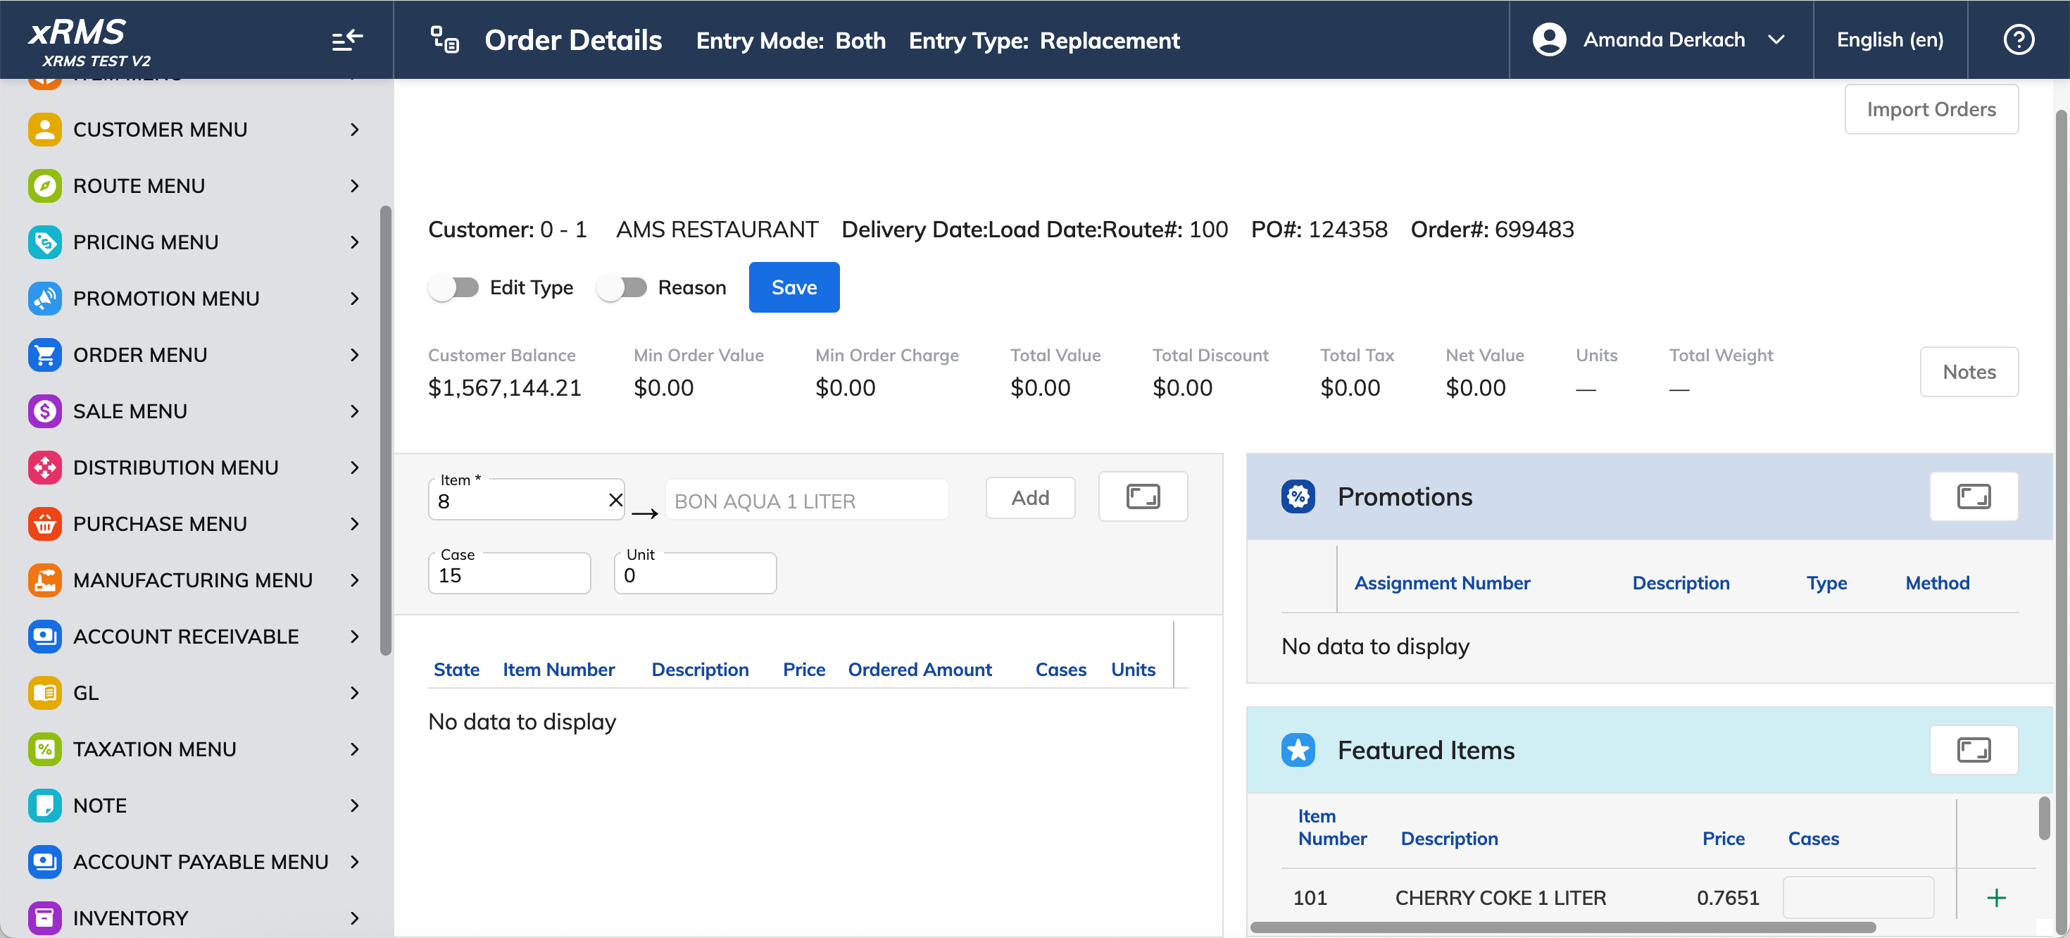This screenshot has height=938, width=2070.
Task: Click the Featured Items star icon
Action: [x=1298, y=750]
